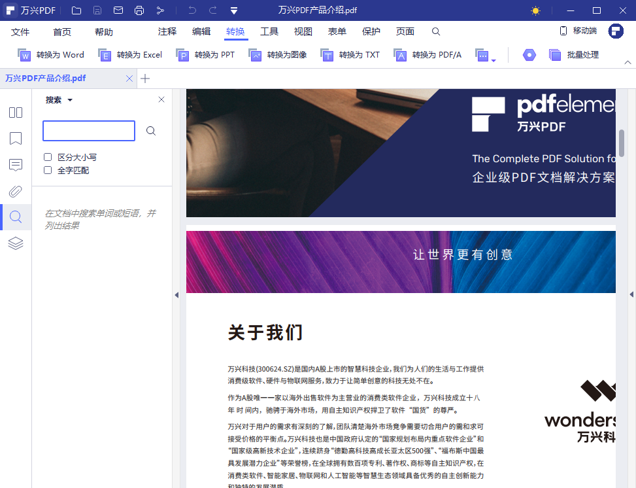Enable the 全字匹配 checkbox
This screenshot has width=636, height=488.
(47, 169)
